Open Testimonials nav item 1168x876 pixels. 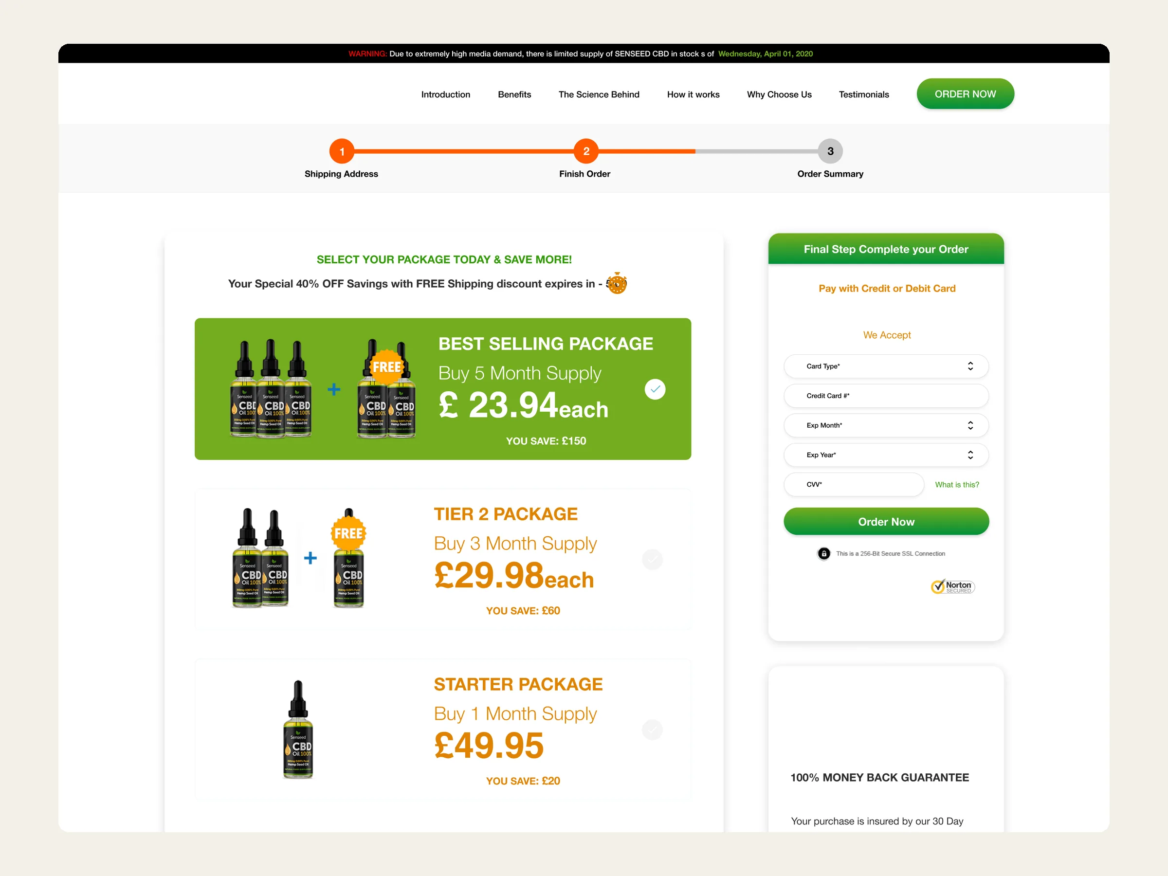[864, 94]
